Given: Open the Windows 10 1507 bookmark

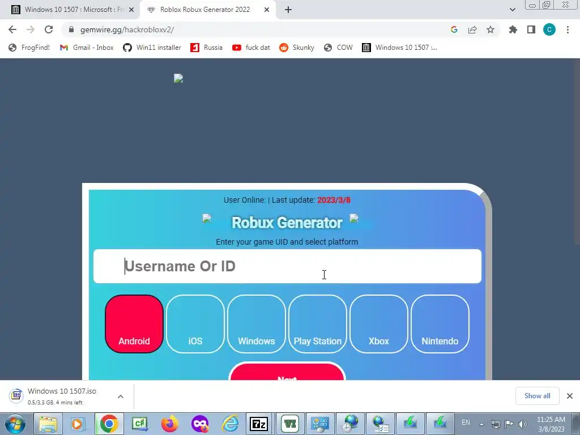Looking at the screenshot, I should (399, 48).
